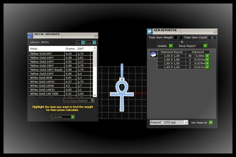Select White Gold:14KX1 row
Image resolution: width=236 pixels, height=157 pixels.
click(x=61, y=89)
